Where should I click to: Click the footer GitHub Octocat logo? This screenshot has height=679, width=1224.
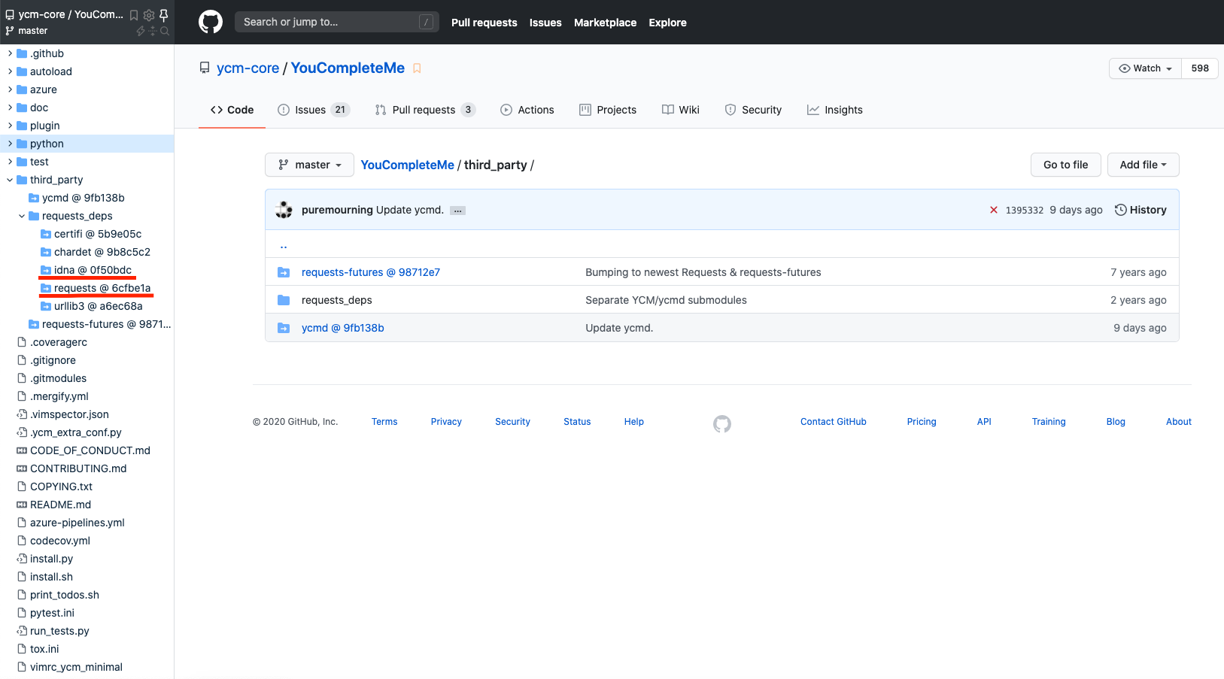pyautogui.click(x=722, y=424)
